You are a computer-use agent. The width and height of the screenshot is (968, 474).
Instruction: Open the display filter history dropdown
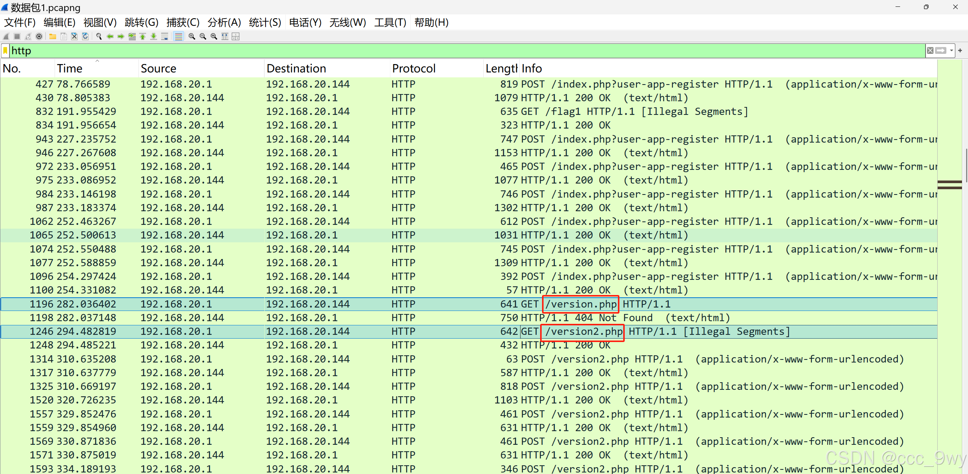coord(951,50)
